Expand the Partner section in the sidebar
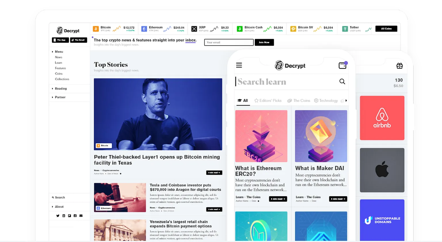 click(59, 97)
